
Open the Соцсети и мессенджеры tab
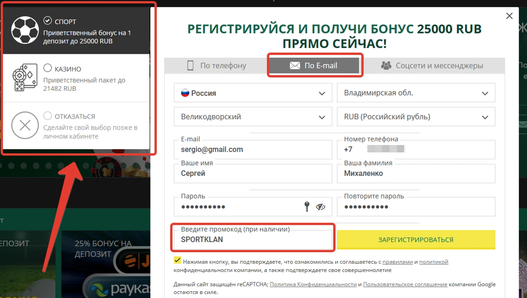(432, 66)
